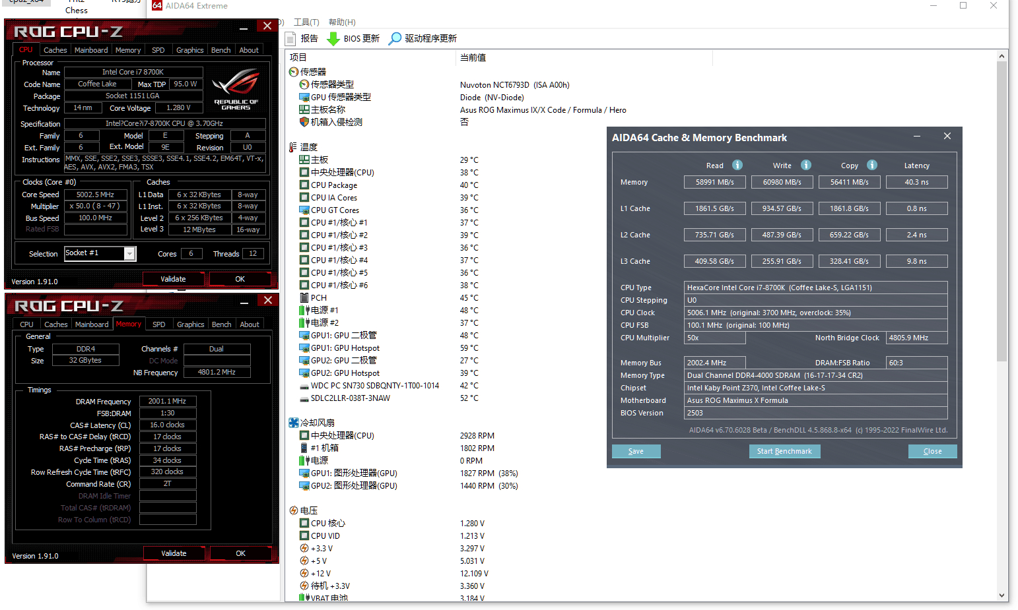Image resolution: width=1018 pixels, height=610 pixels.
Task: Click the Memory Type DDR4-4000 SDRAM field
Action: [816, 375]
